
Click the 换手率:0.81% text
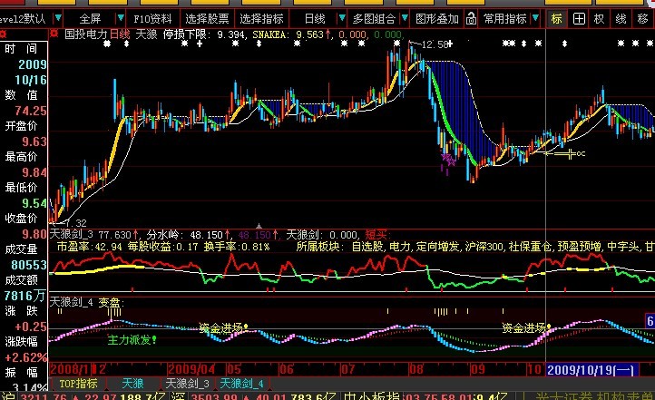[x=237, y=247]
